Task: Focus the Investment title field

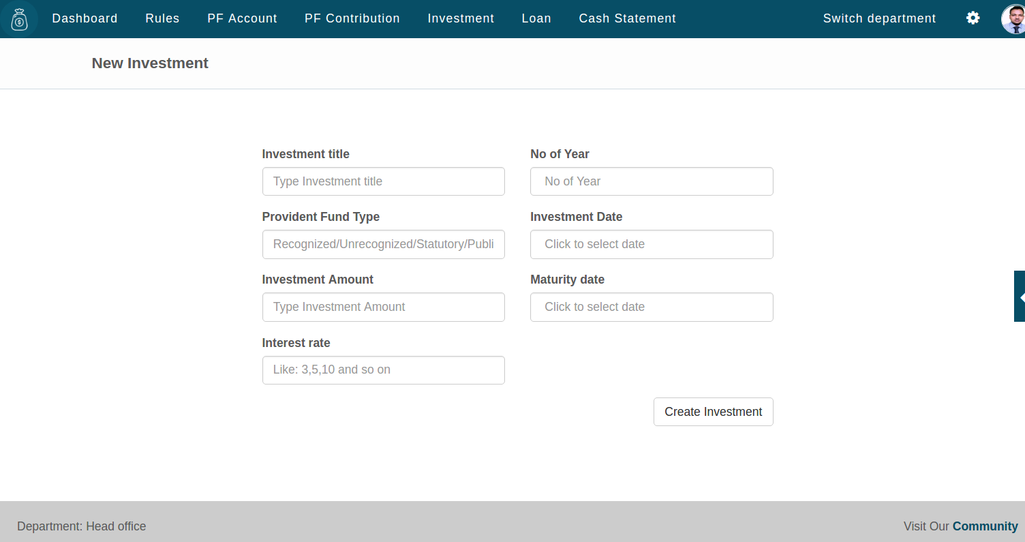Action: pos(383,181)
